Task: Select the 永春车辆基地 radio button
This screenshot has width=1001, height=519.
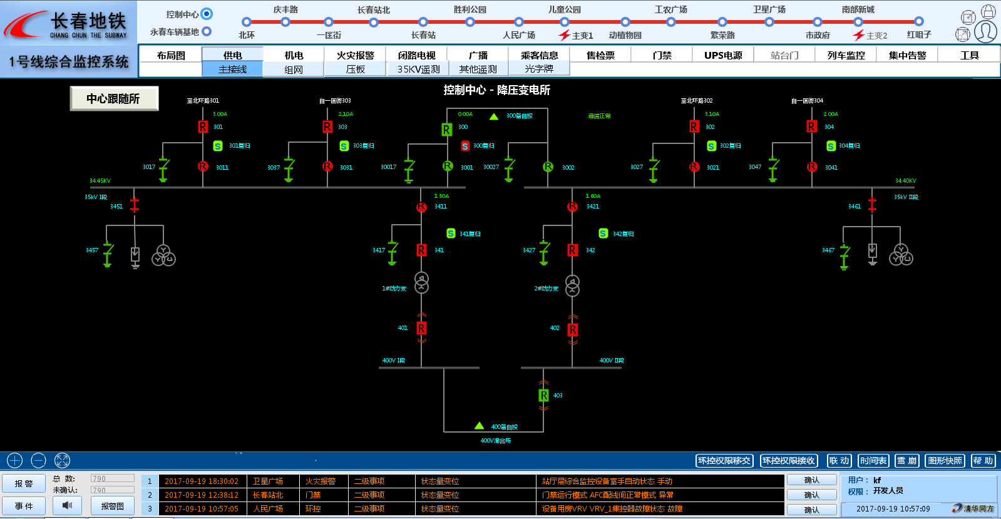Action: point(207,31)
